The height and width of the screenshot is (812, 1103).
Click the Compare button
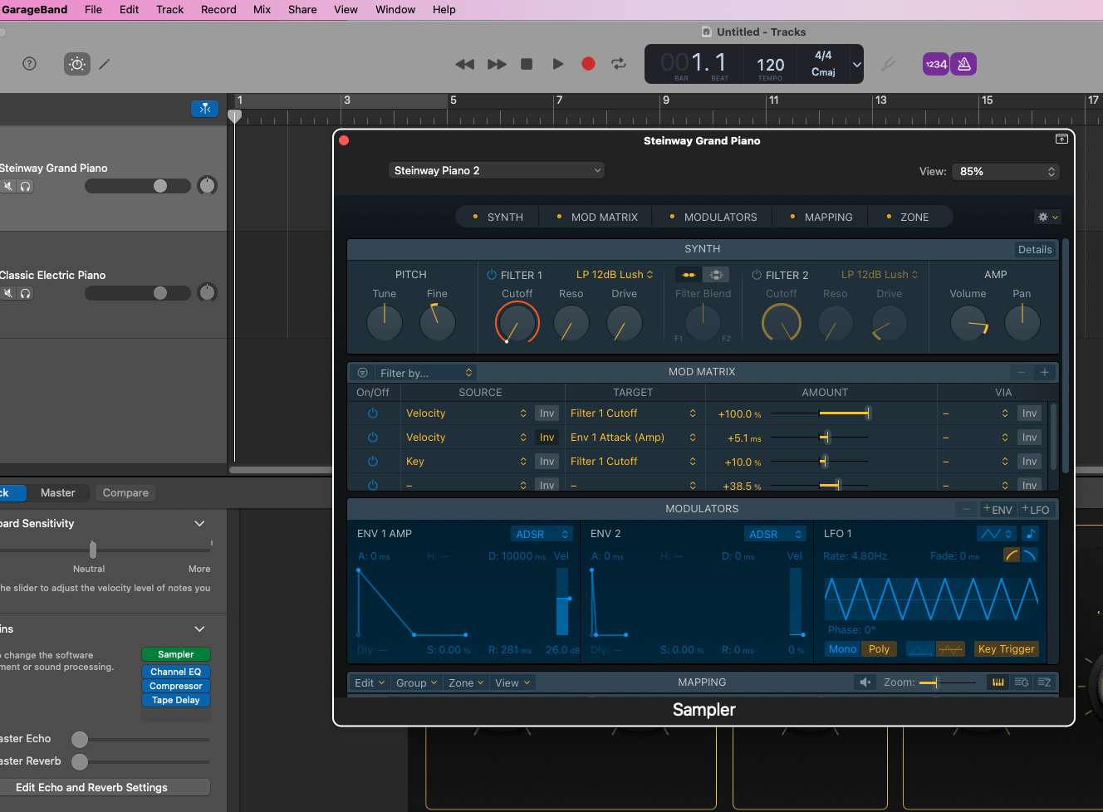[125, 492]
